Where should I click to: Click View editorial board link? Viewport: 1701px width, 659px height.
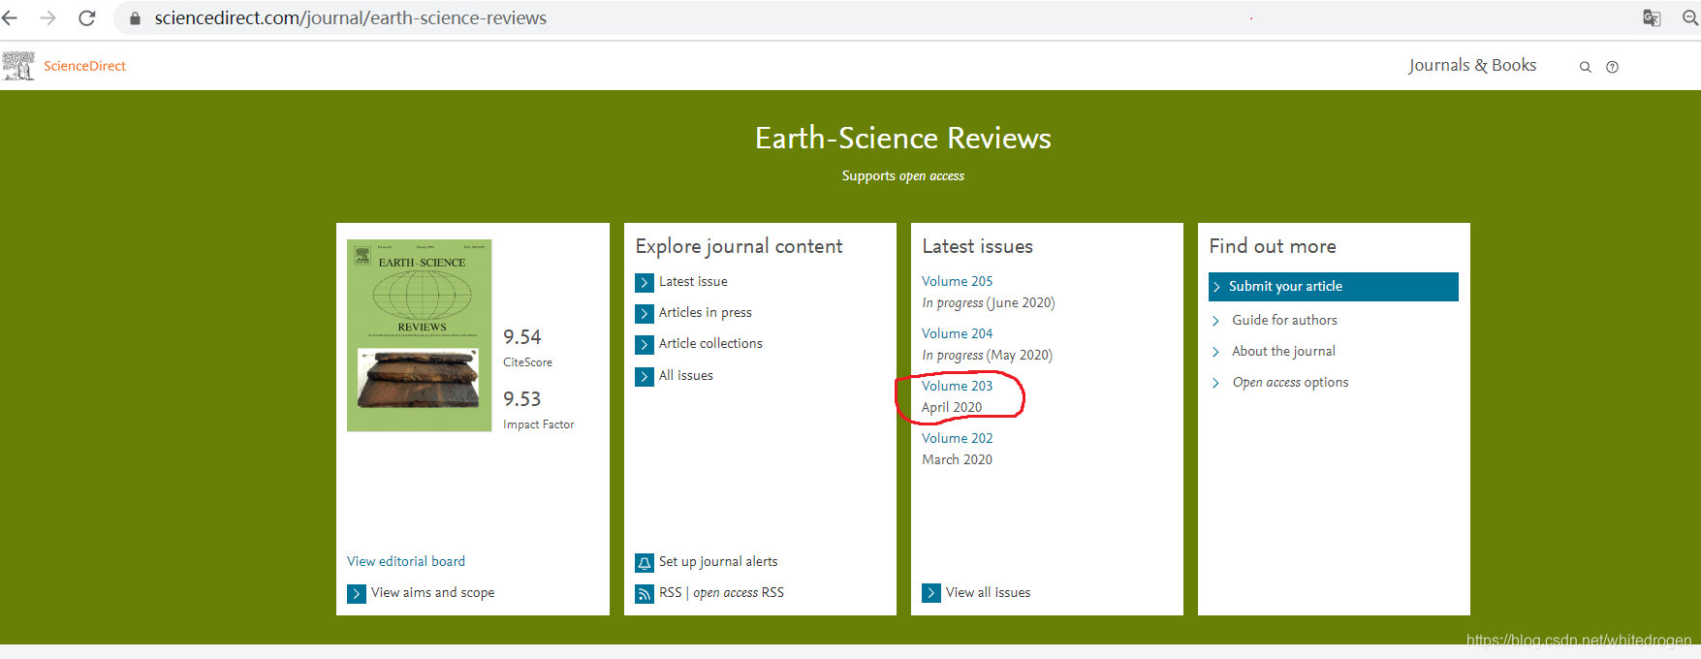tap(406, 561)
